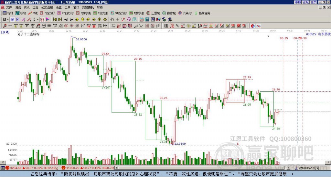The image size is (331, 177).
Task: Open the 设置 menu
Action: [59, 7]
